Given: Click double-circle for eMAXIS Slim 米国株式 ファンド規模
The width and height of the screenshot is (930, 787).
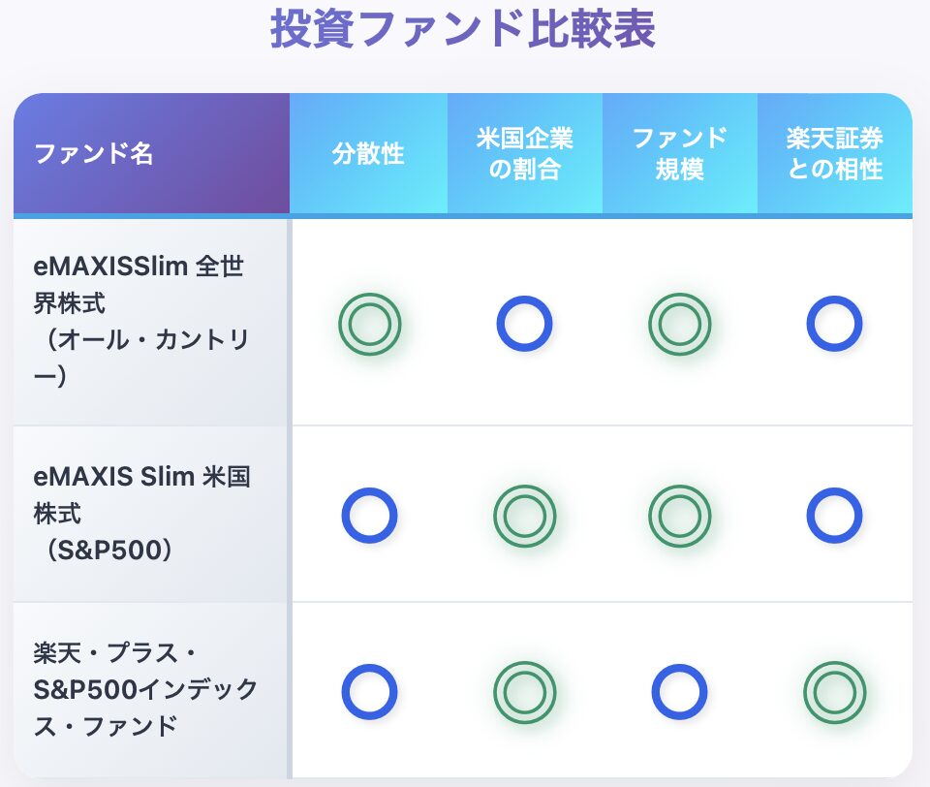Looking at the screenshot, I should click(679, 516).
